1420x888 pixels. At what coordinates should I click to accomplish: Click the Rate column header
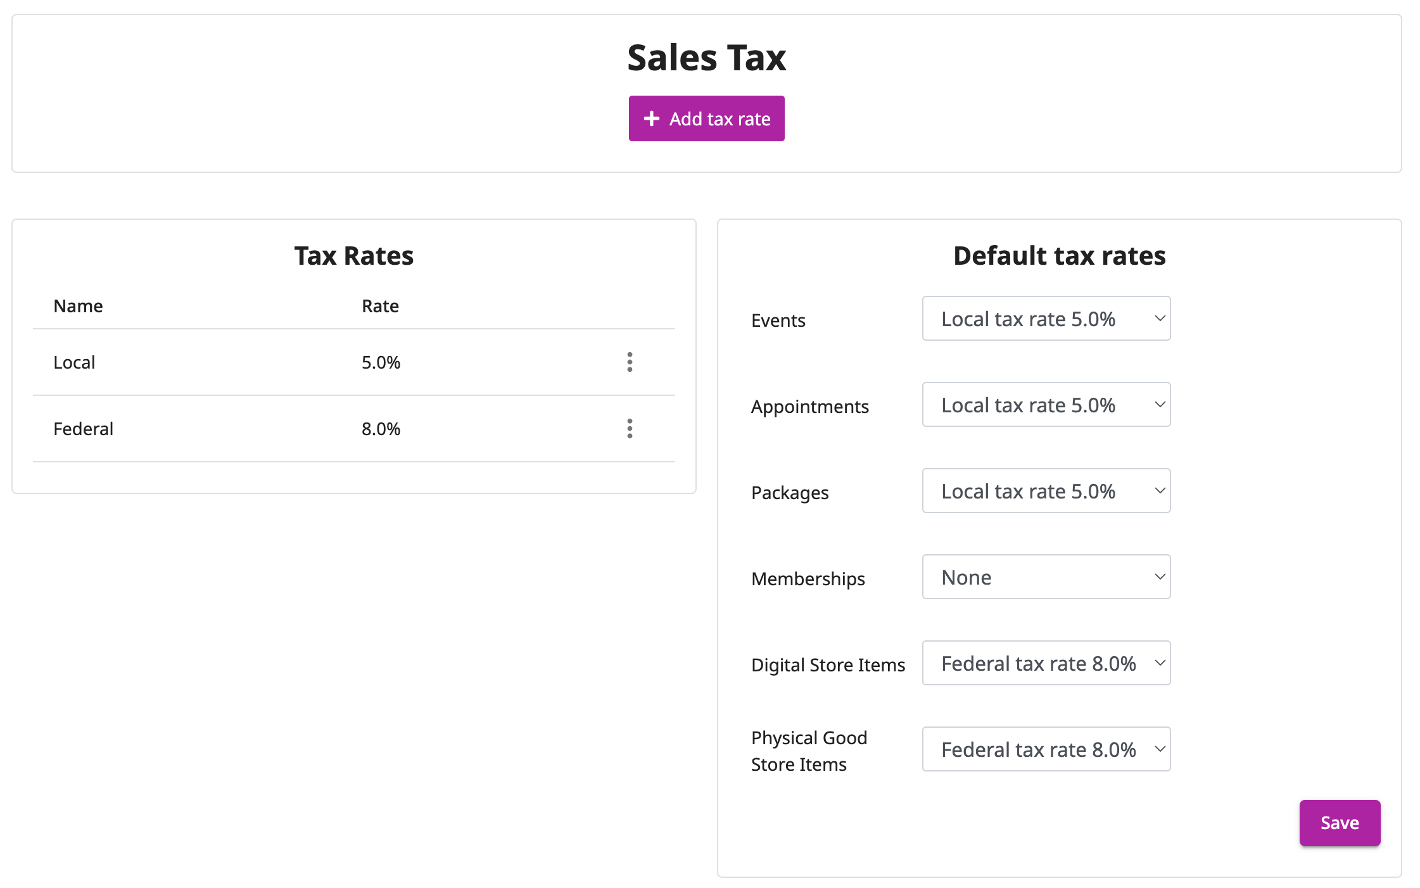click(x=380, y=306)
